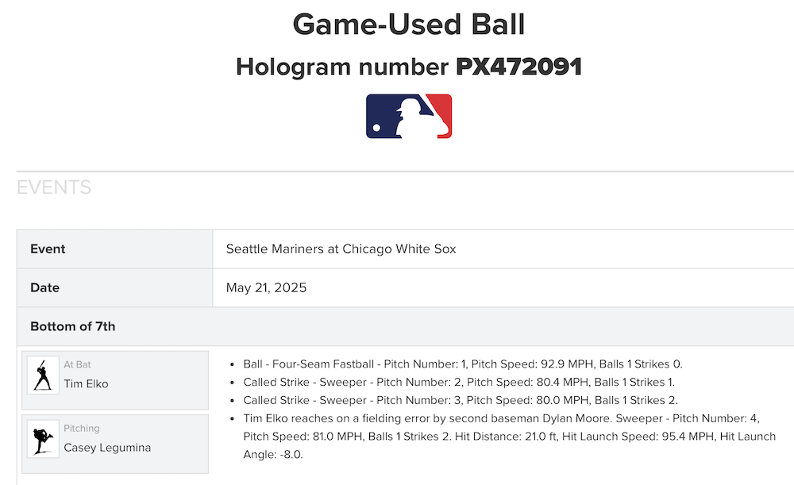Viewport: 794px width, 485px height.
Task: Select the Four-Seam Fastball pitch entry
Action: pos(462,364)
